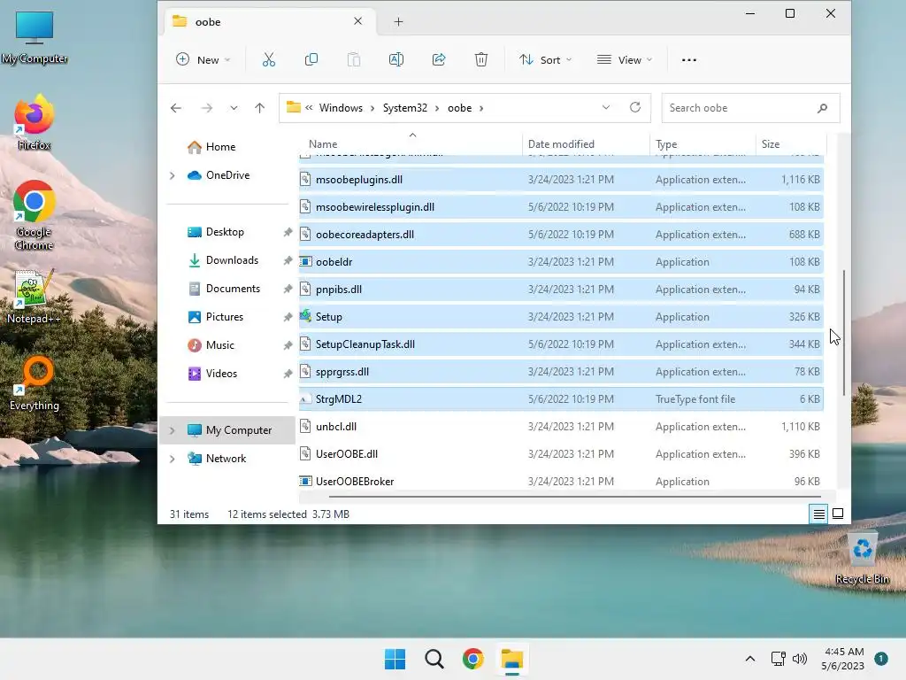Open the See more ellipsis menu
The height and width of the screenshot is (680, 906).
coord(688,59)
